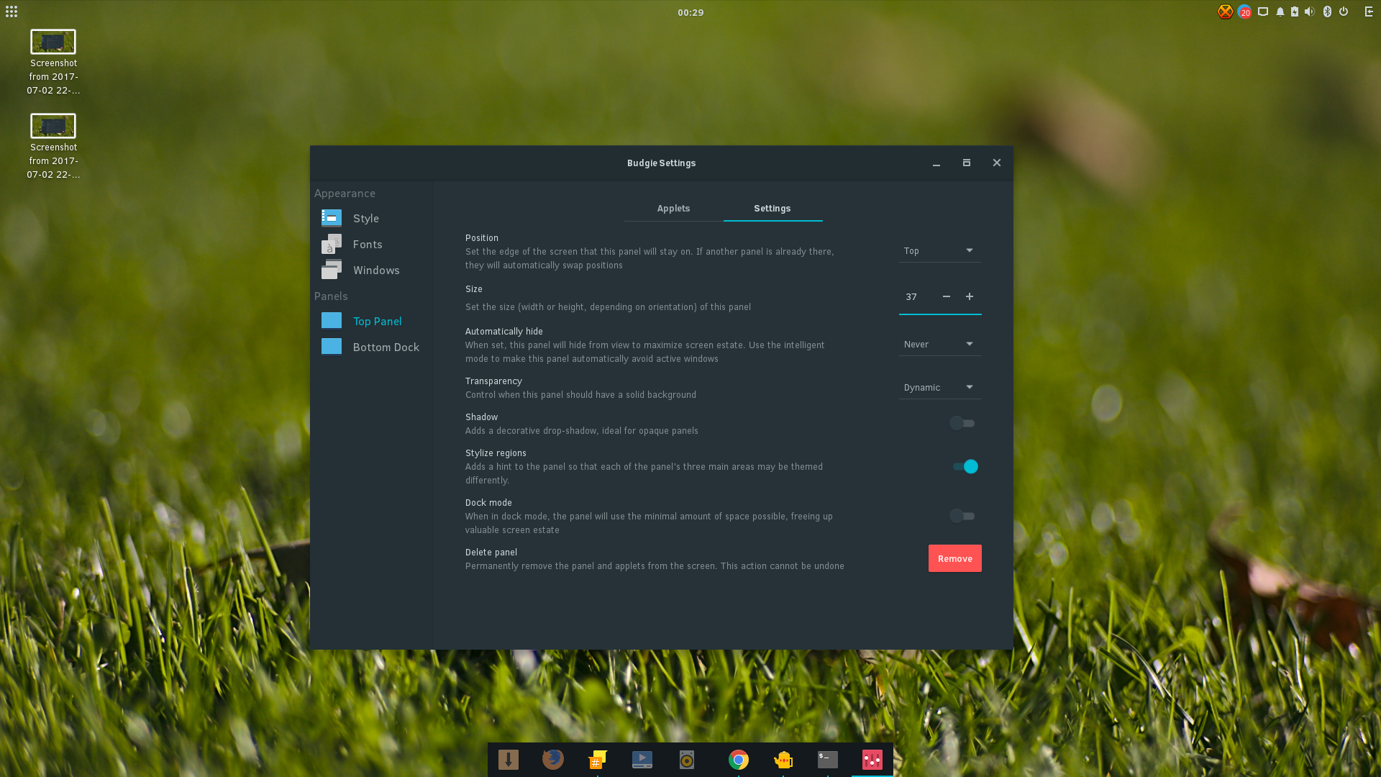Image resolution: width=1381 pixels, height=777 pixels.
Task: Click the Top Panel blue icon
Action: [x=332, y=321]
